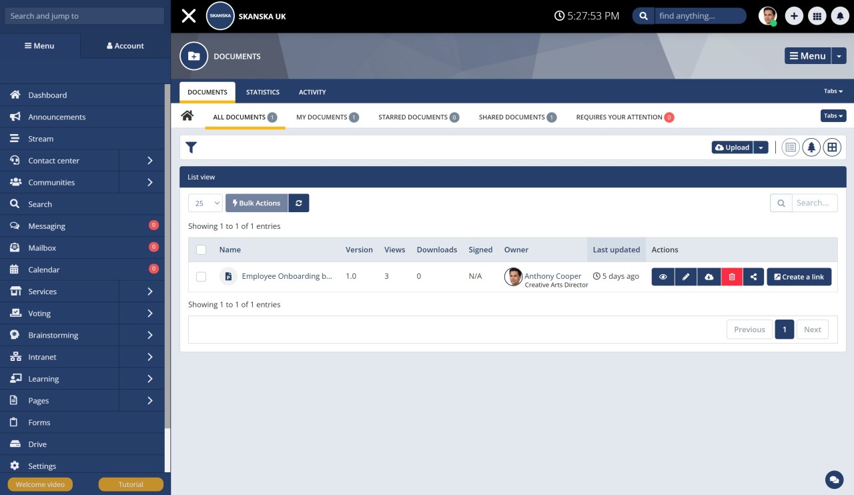
Task: Click the Bulk Actions button
Action: tap(256, 203)
